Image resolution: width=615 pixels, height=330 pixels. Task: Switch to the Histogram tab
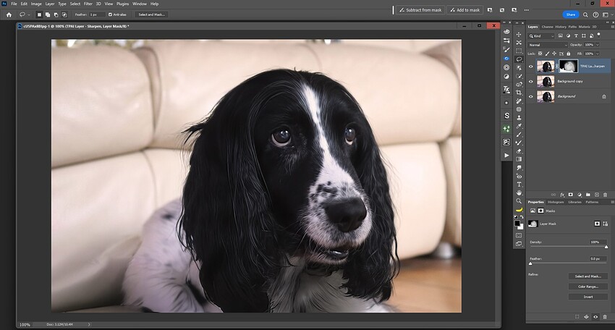coord(556,202)
